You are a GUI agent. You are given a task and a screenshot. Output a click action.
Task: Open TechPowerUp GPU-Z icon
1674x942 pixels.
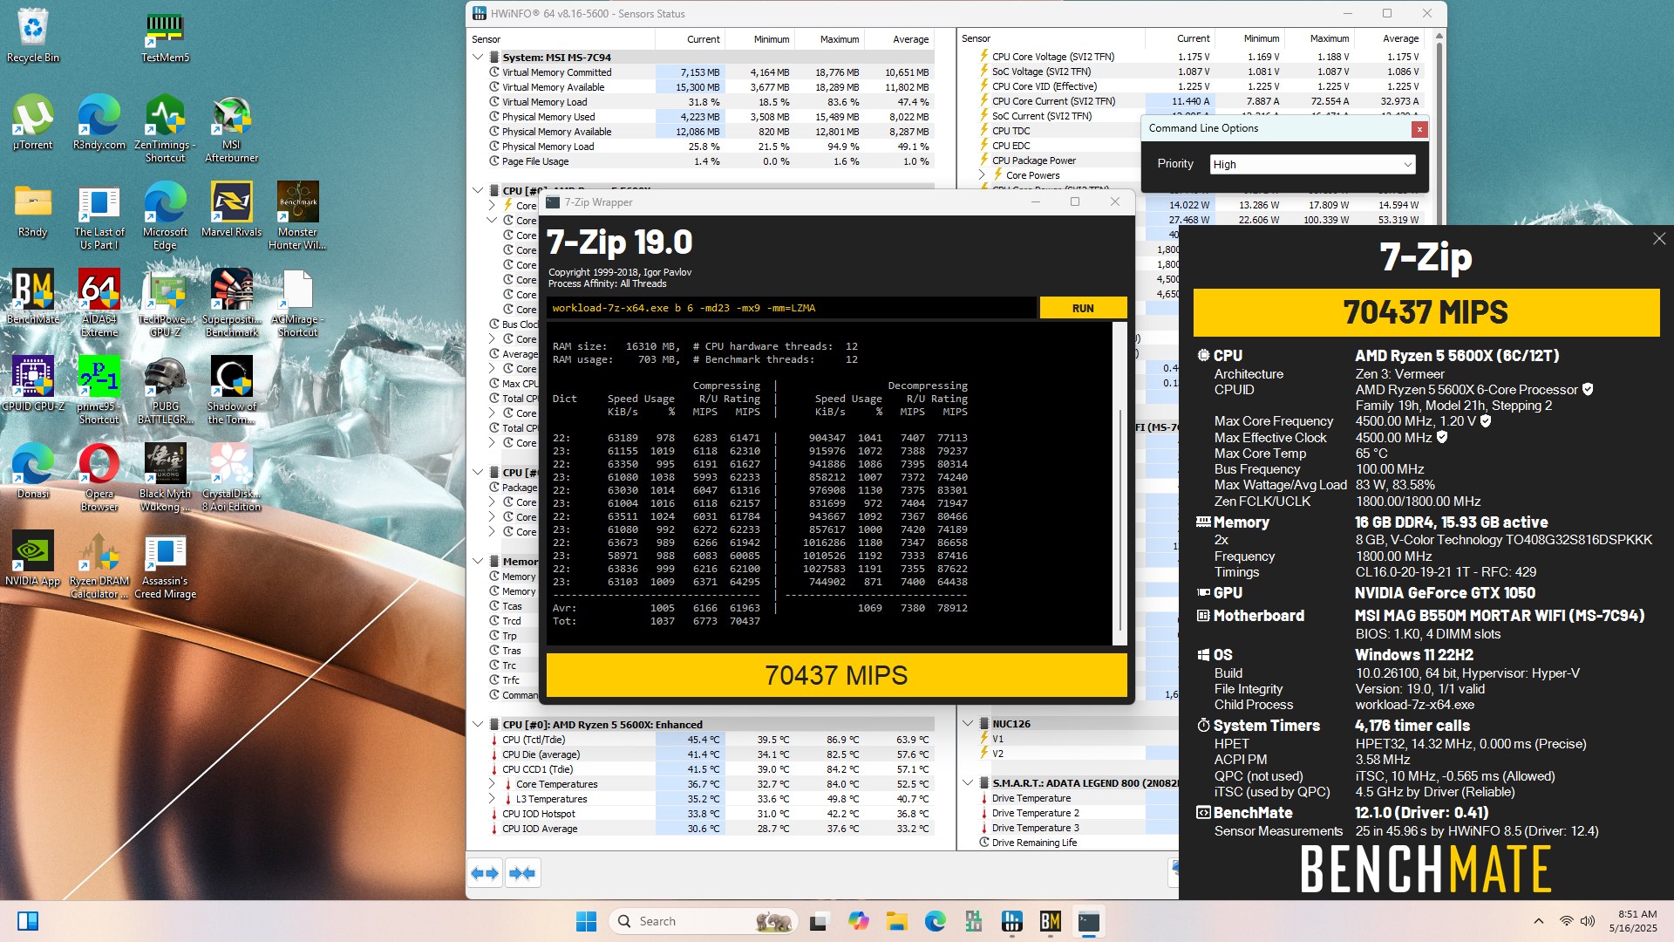pos(165,303)
